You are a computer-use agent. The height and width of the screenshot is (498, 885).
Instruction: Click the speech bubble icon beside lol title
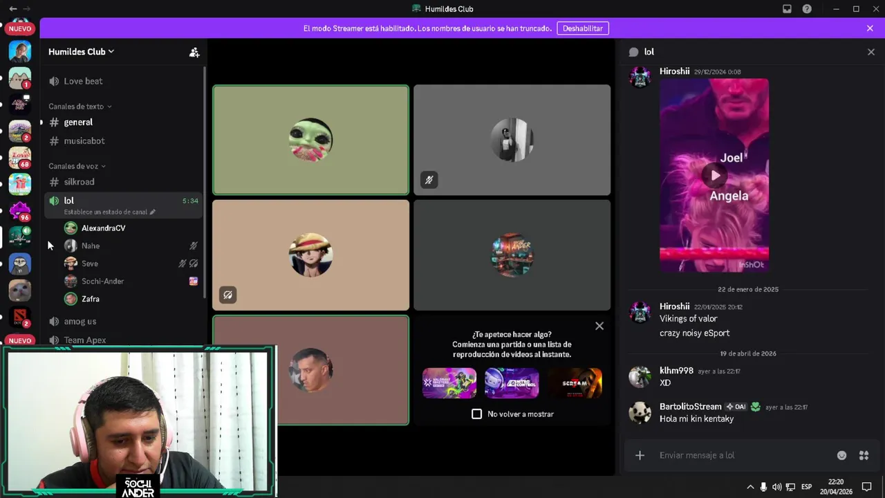click(x=633, y=52)
